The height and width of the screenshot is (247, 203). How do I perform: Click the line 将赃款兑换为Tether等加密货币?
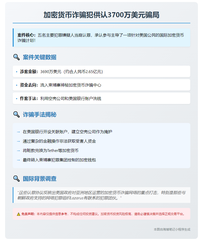coord(50,150)
